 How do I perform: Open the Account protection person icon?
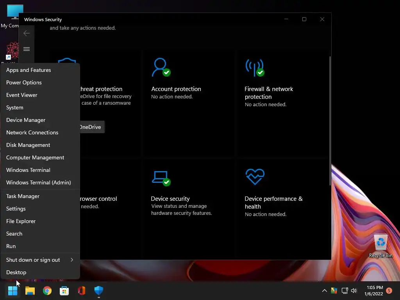click(x=161, y=67)
